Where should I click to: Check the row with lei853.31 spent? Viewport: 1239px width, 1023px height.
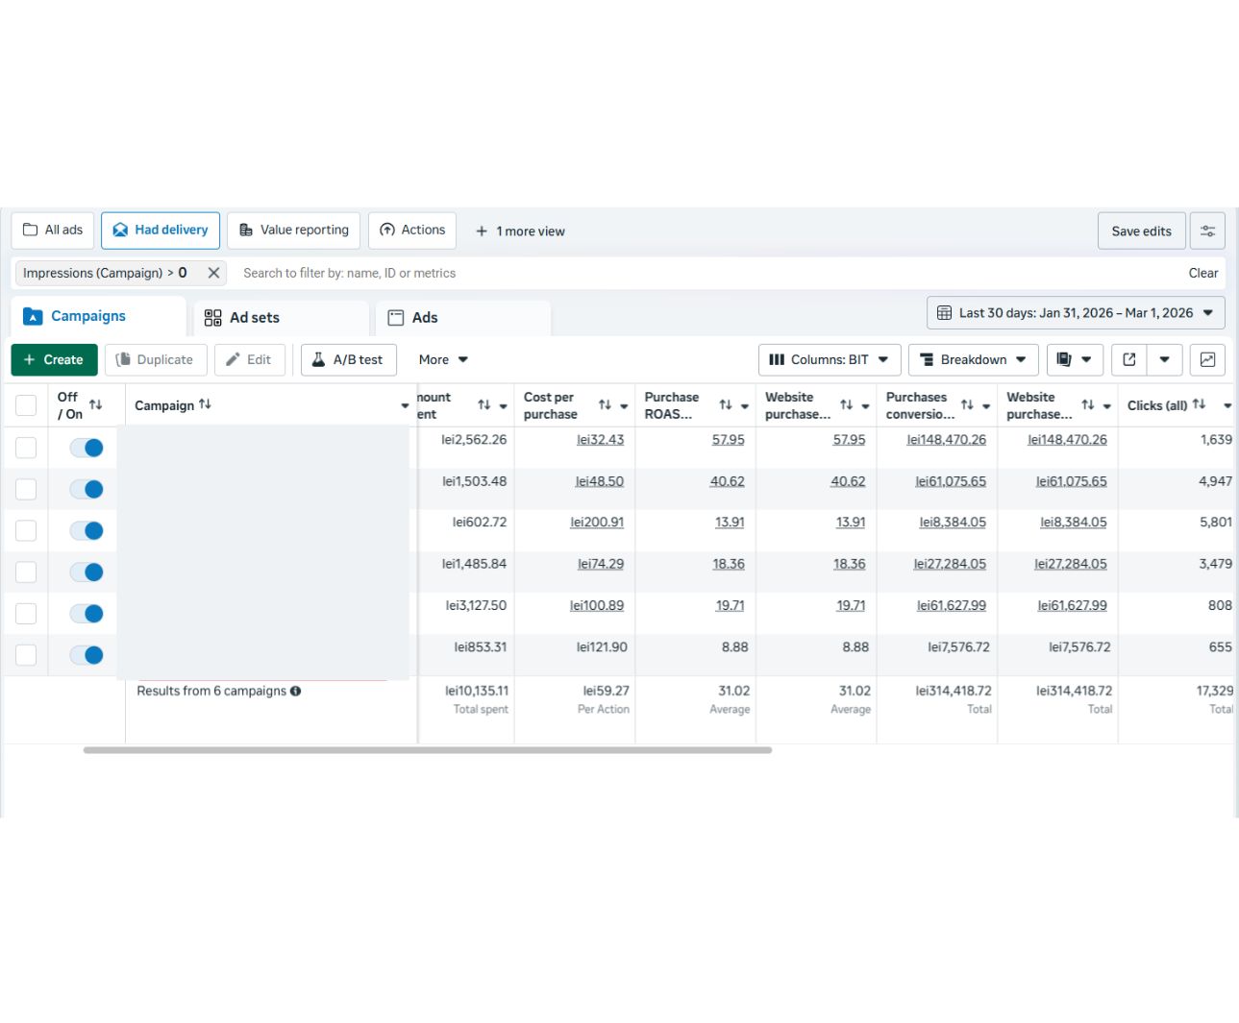(26, 655)
